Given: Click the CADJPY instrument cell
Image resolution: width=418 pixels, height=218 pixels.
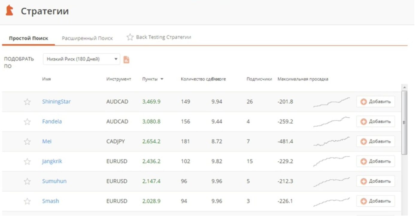Looking at the screenshot, I should [x=116, y=141].
